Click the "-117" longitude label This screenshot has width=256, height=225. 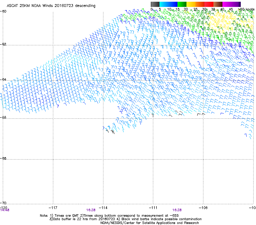click(53, 208)
